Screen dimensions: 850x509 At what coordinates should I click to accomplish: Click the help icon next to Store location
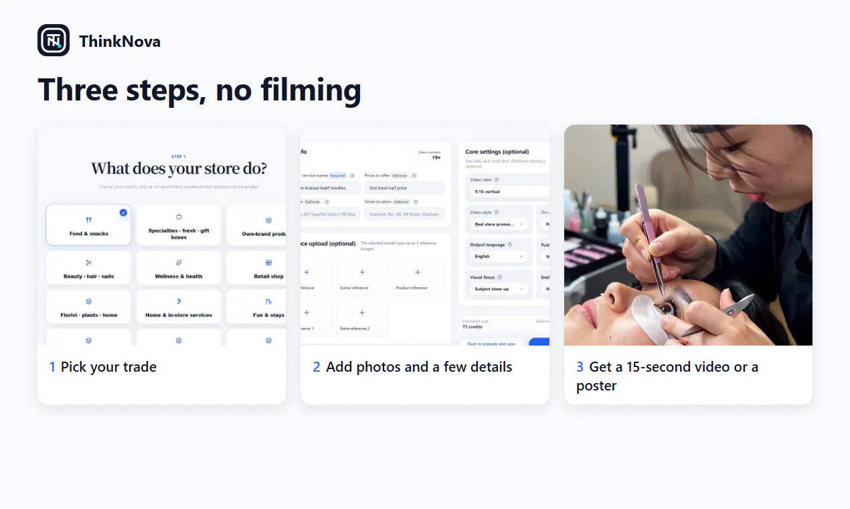point(416,202)
